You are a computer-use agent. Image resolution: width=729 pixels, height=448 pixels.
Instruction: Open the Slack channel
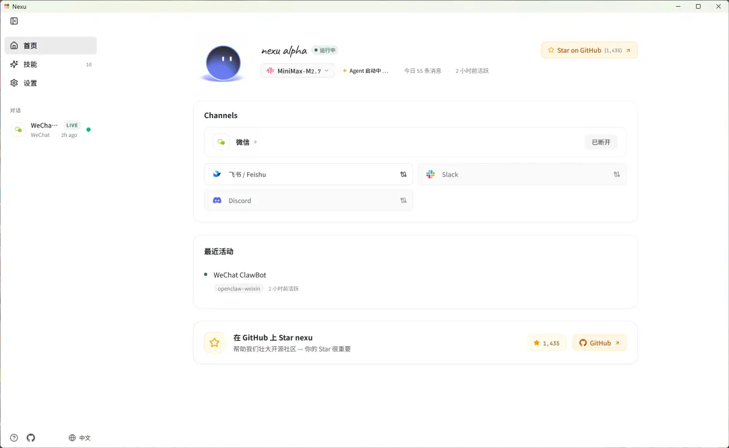[x=522, y=174]
